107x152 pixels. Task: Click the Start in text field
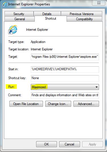click(x=65, y=69)
